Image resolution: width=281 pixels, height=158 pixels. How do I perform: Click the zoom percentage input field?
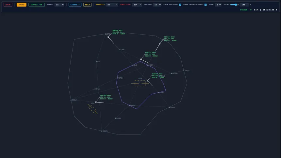click(x=244, y=5)
